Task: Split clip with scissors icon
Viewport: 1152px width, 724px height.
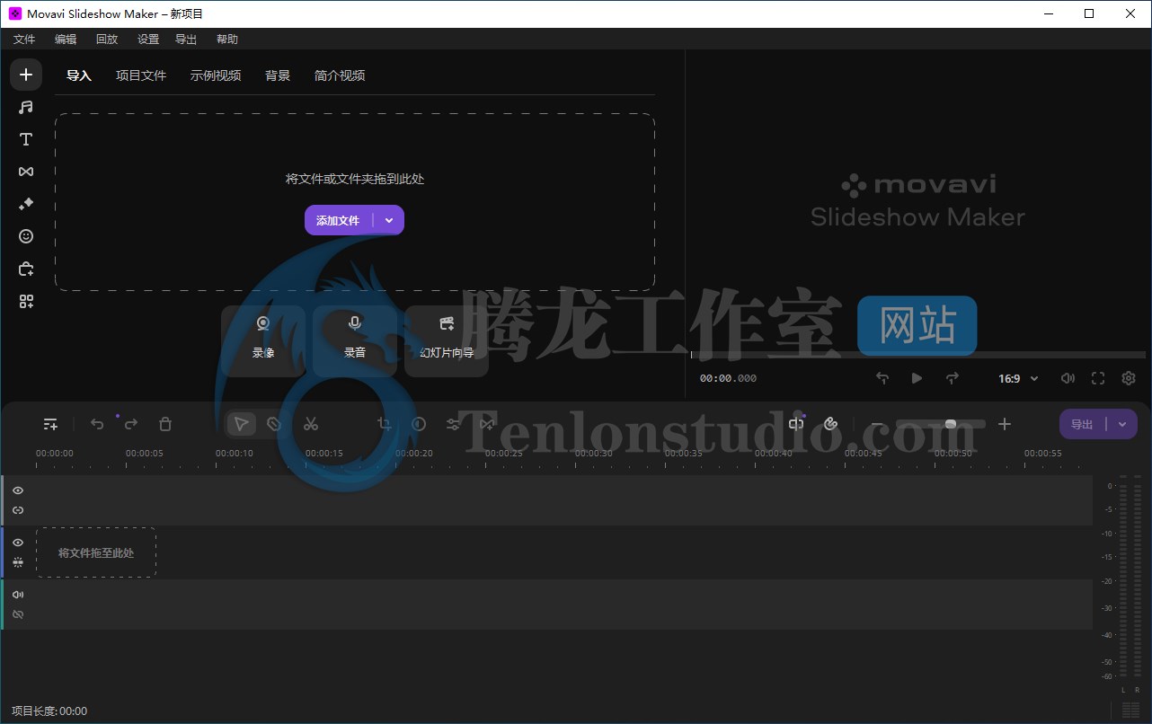Action: pos(311,424)
